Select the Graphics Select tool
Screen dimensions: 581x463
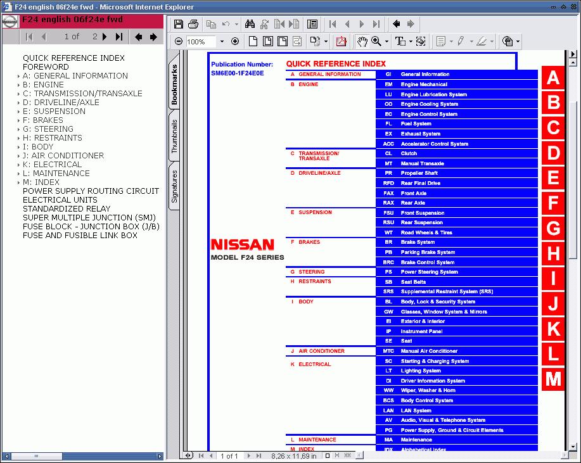(421, 41)
